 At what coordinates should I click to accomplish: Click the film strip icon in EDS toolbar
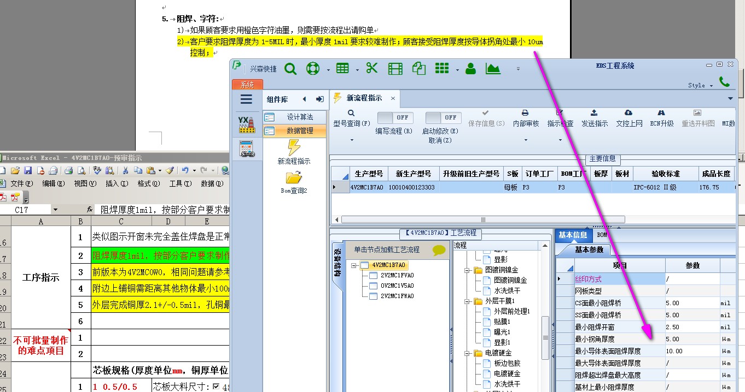395,69
